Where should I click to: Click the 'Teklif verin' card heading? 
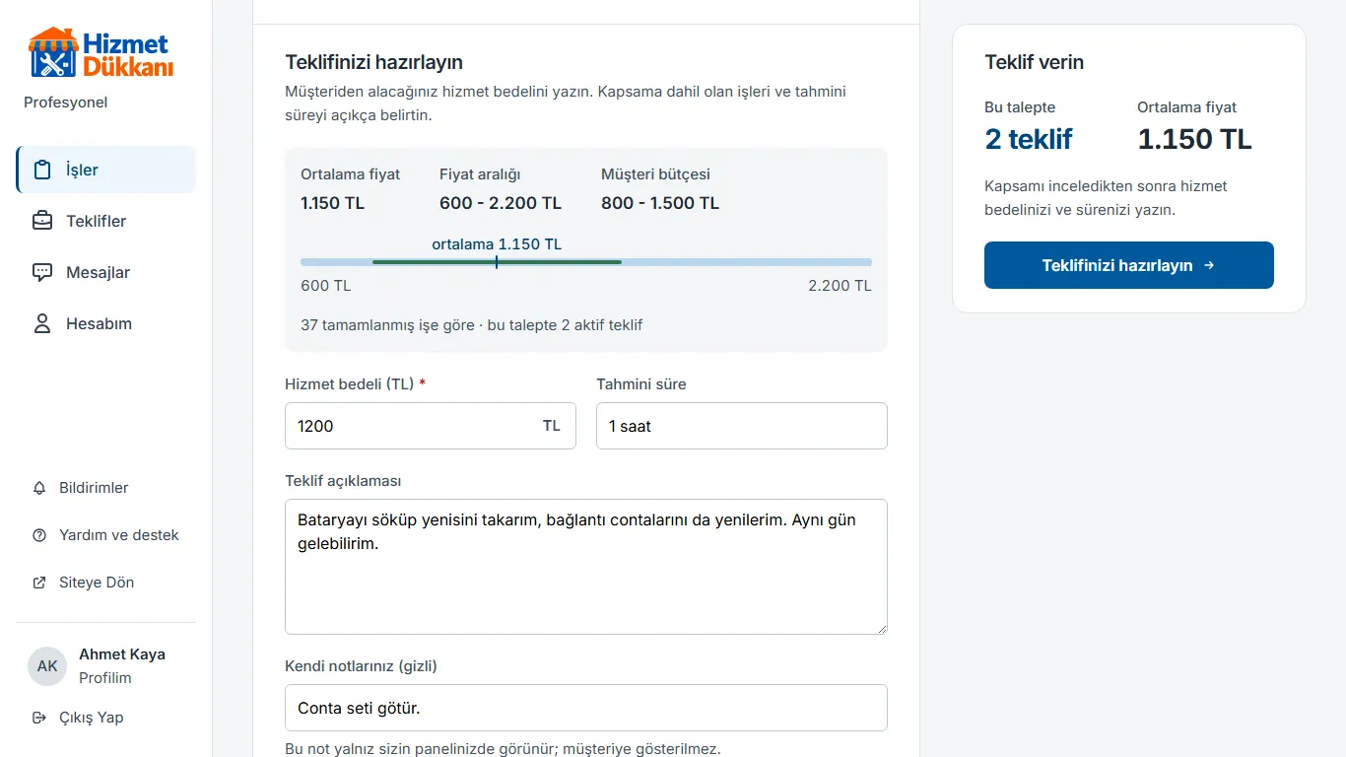click(x=1035, y=62)
